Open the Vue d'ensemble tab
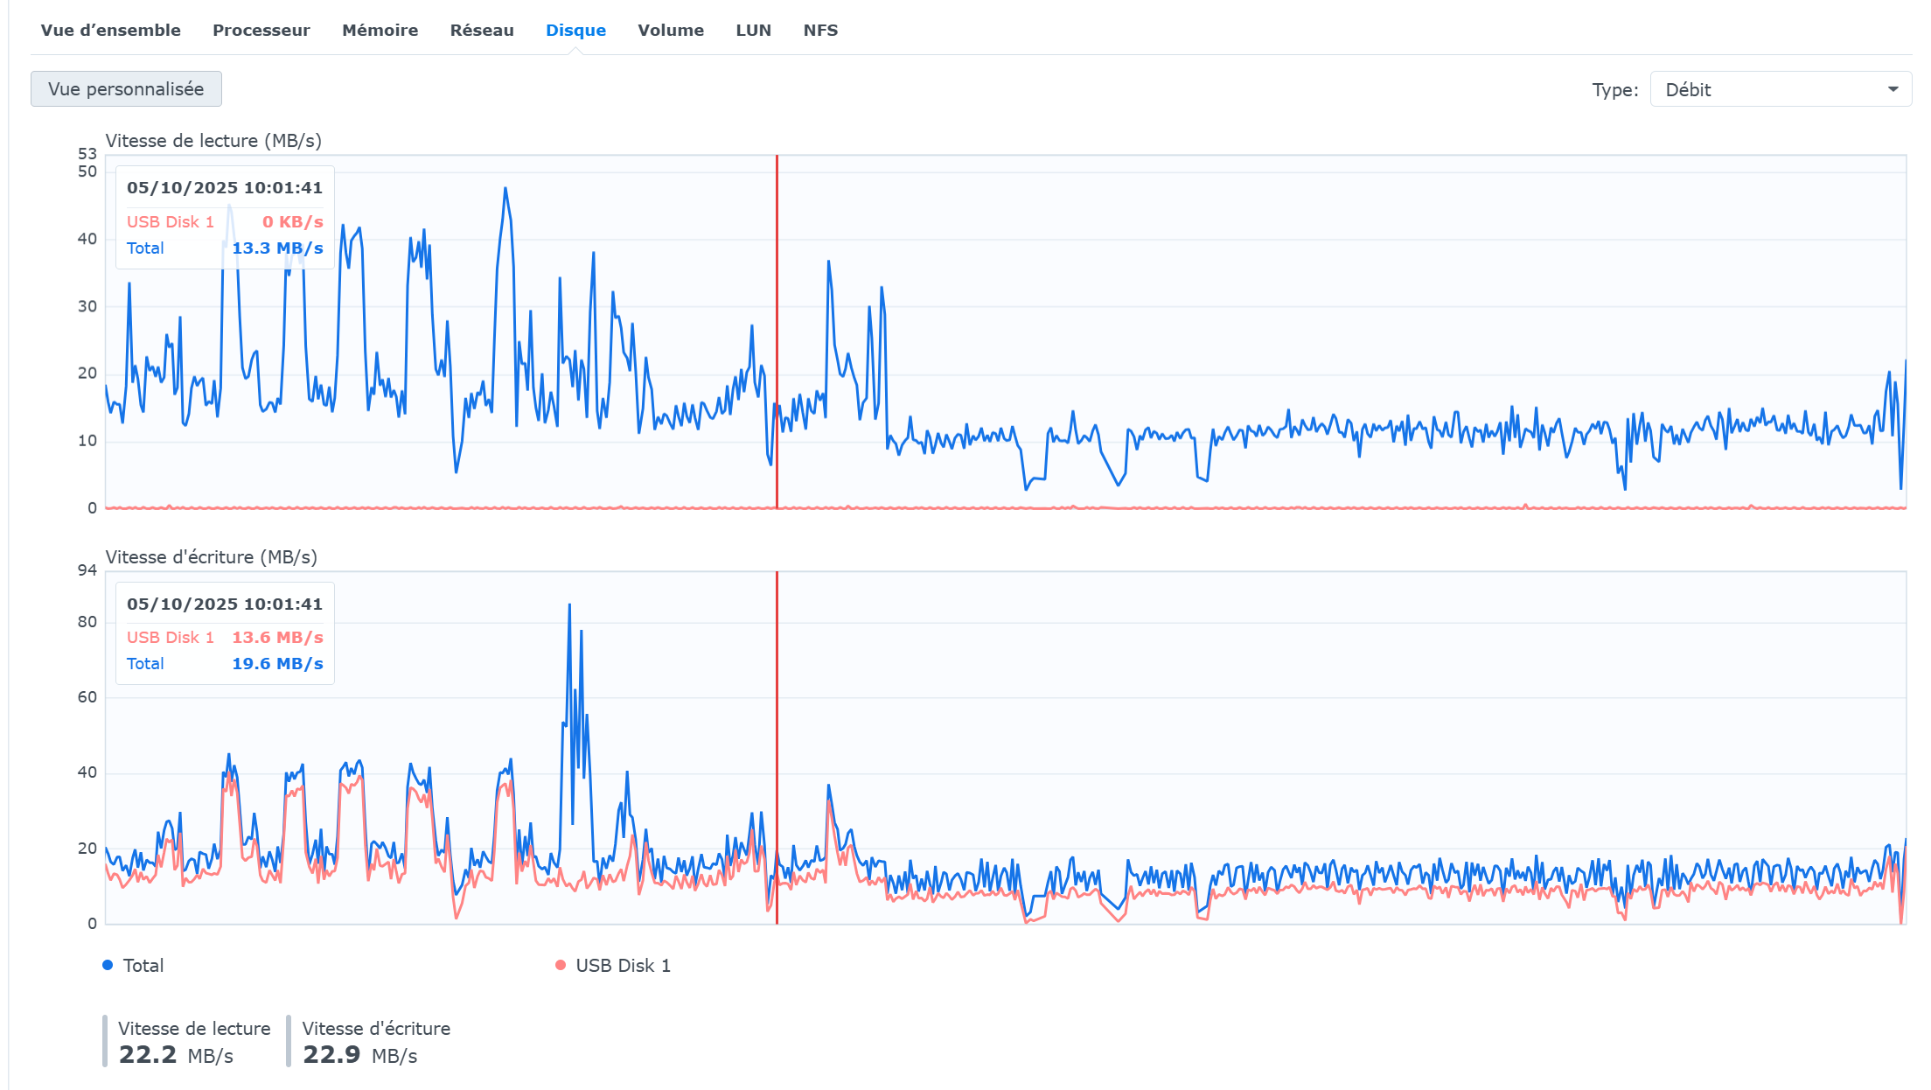Screen dimensions: 1931x1090 pyautogui.click(x=110, y=30)
